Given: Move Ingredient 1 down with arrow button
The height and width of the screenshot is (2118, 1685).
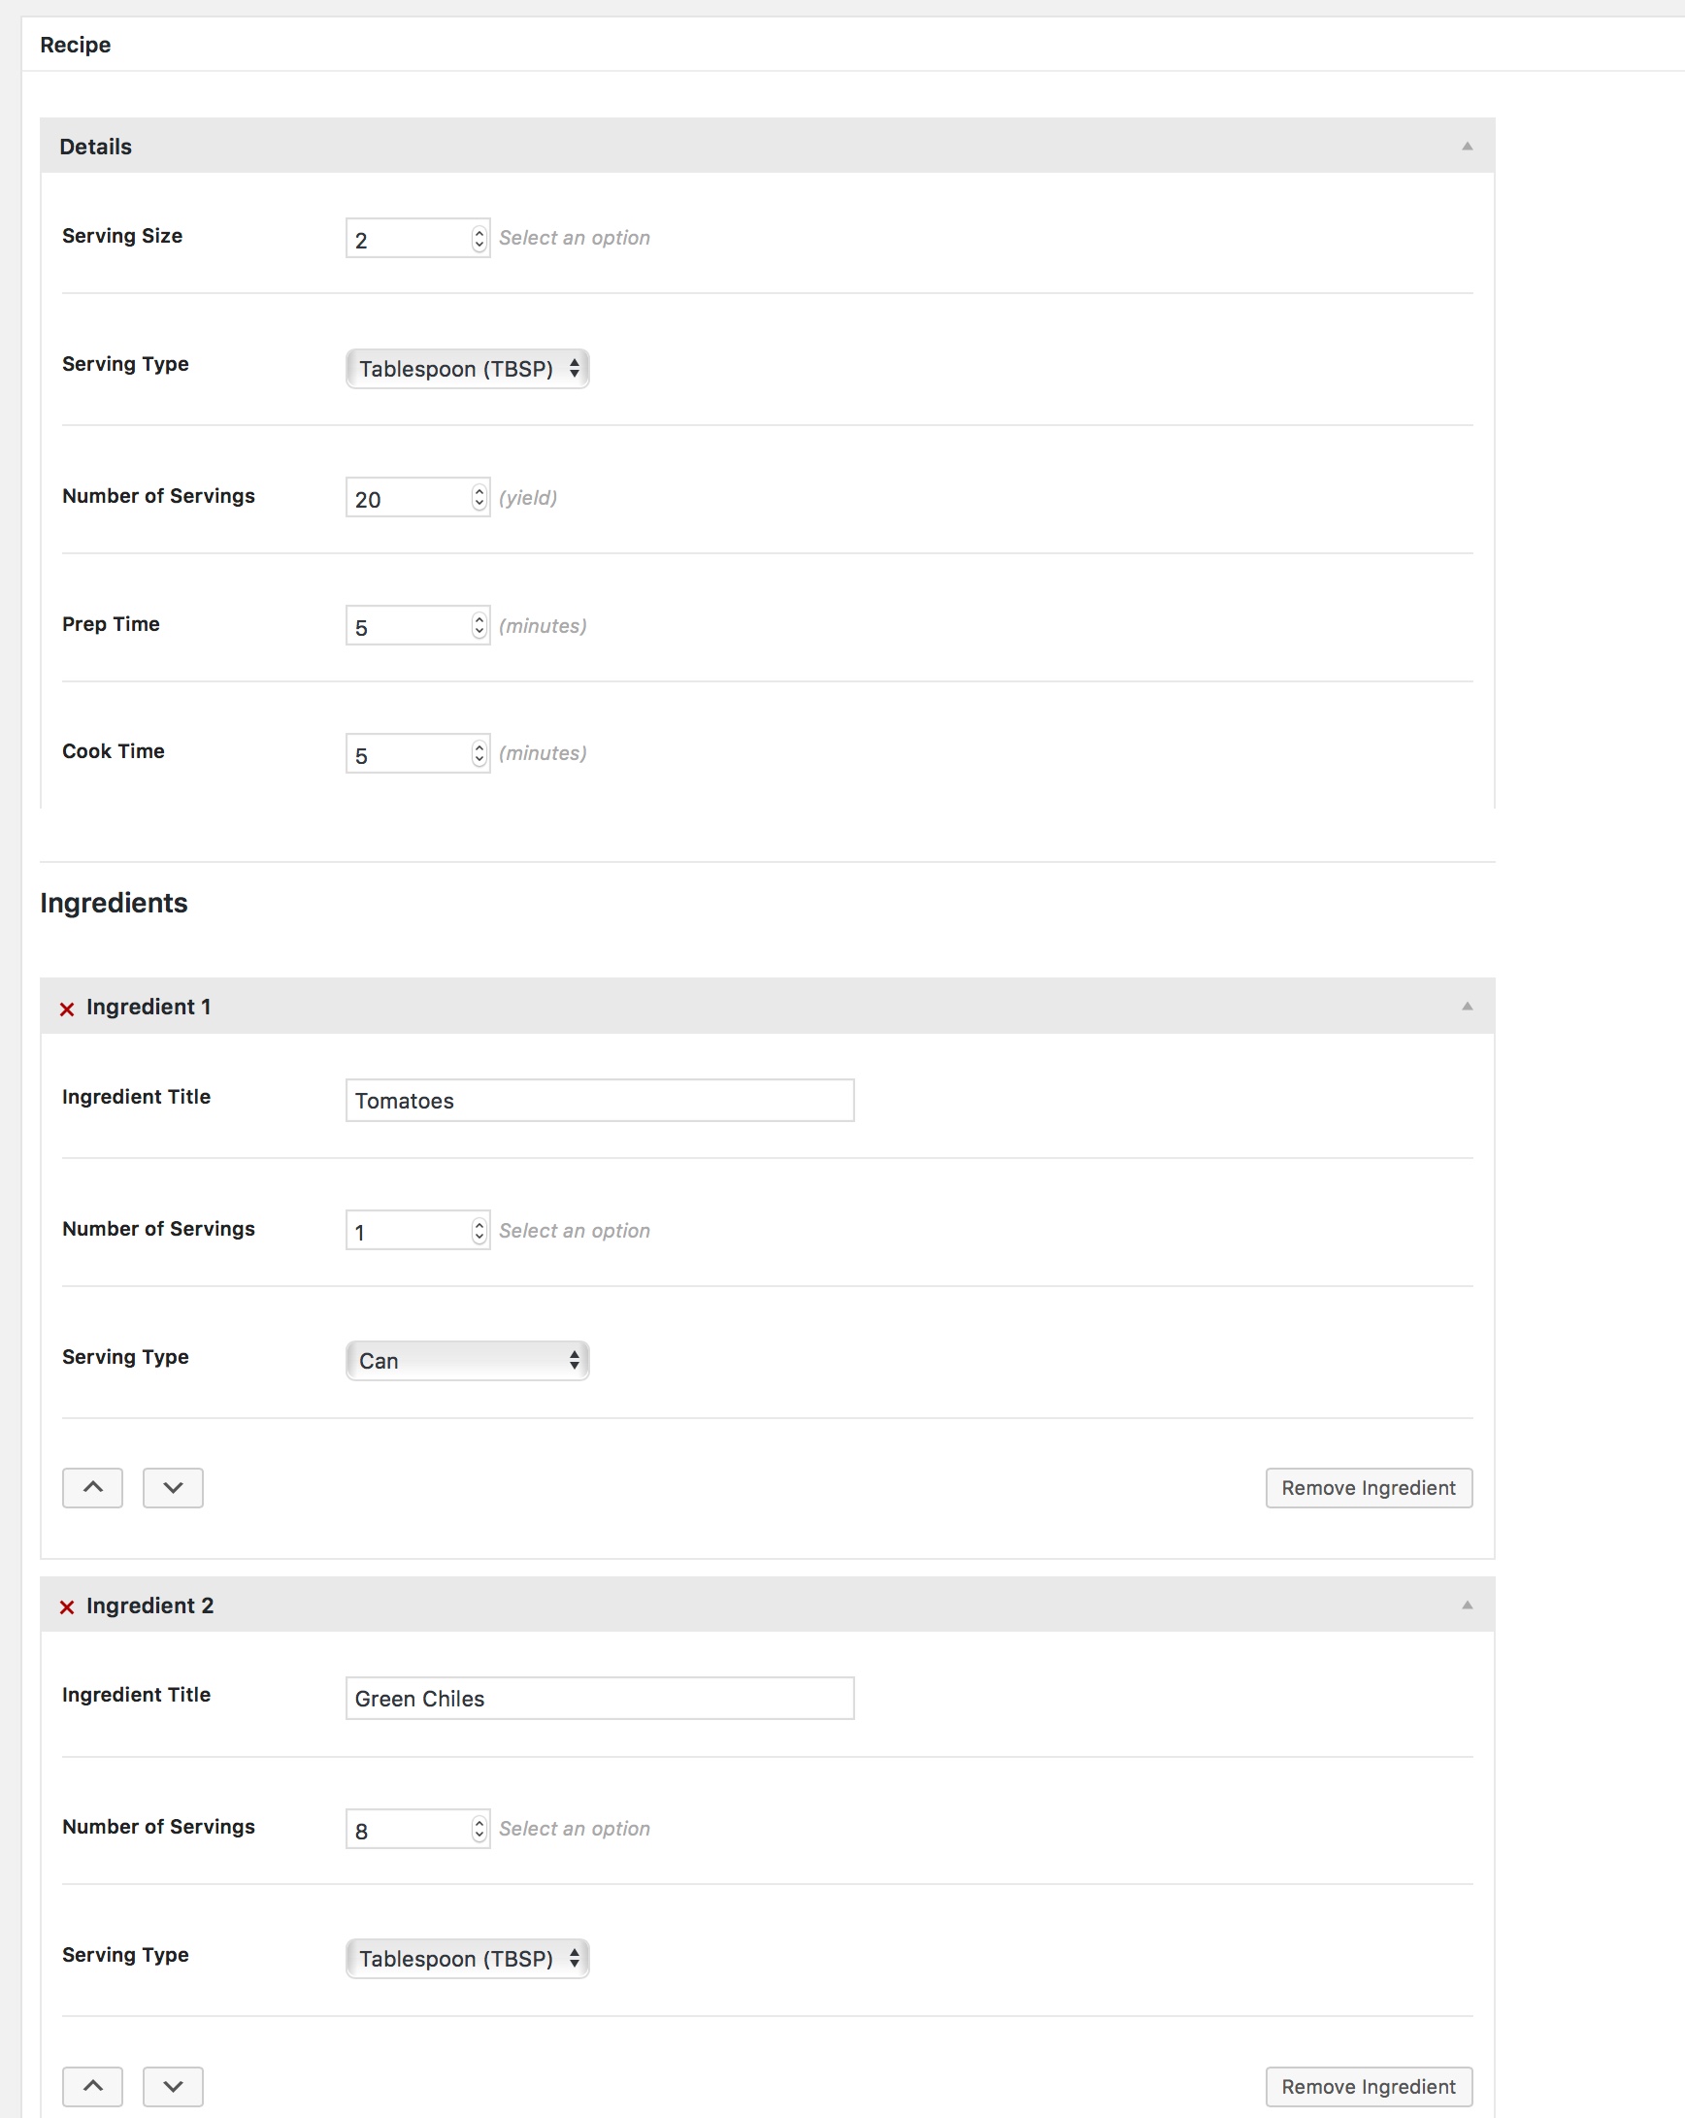Looking at the screenshot, I should click(x=173, y=1487).
